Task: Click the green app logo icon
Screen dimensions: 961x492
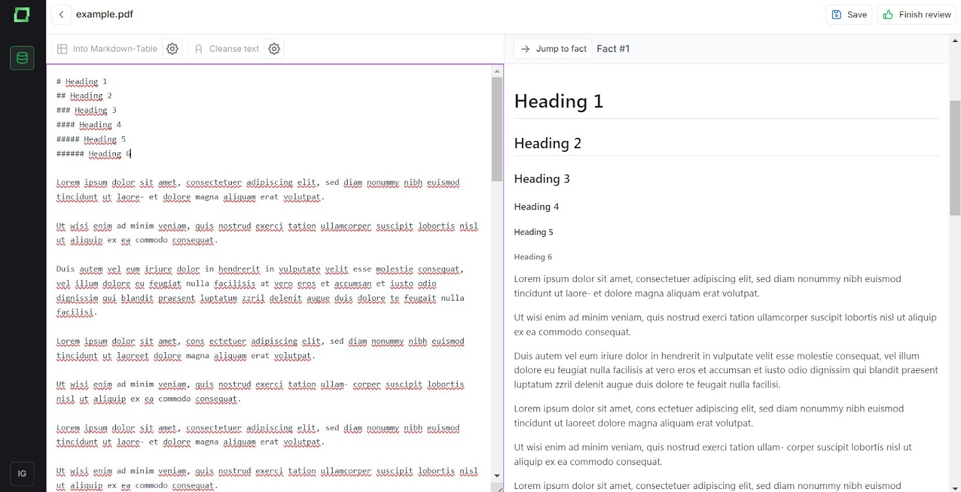Action: tap(22, 14)
